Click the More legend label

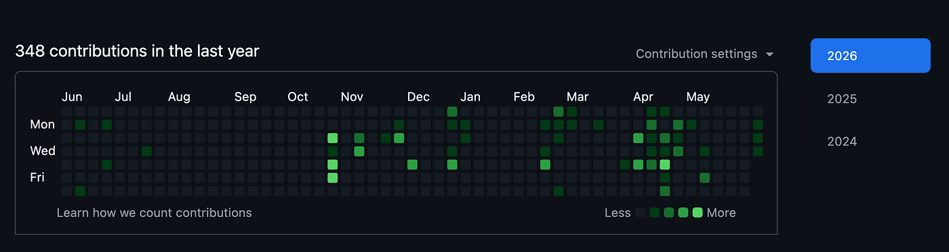[721, 213]
